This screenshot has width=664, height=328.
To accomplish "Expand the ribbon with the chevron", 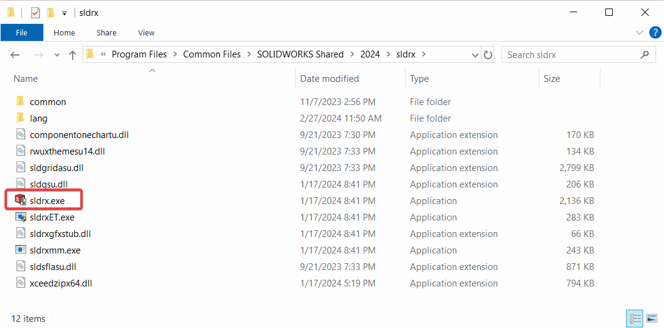I will 640,32.
